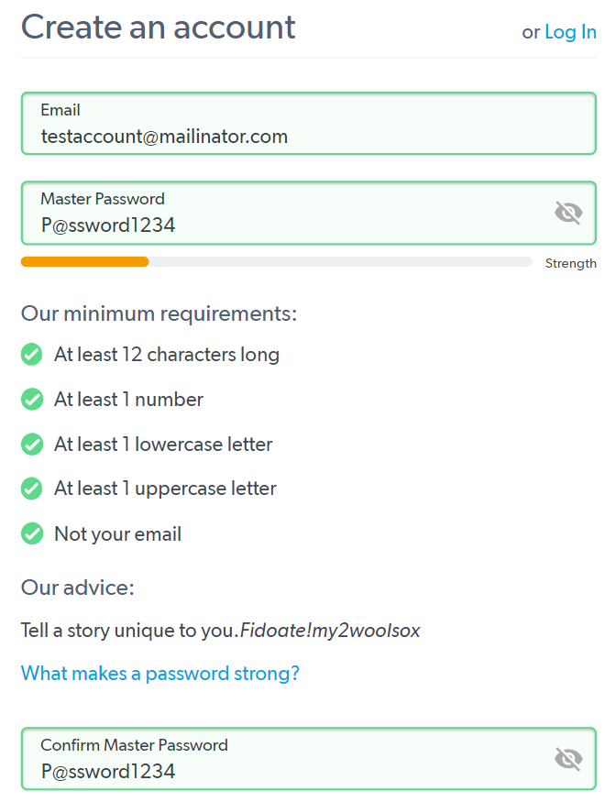Toggle visibility of Confirm Master Password
Viewport: 616px width, 802px height.
568,759
